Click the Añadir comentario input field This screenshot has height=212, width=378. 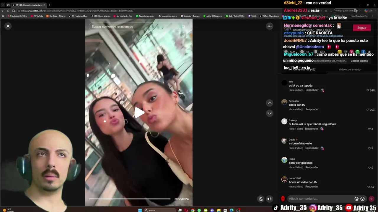[321, 199]
